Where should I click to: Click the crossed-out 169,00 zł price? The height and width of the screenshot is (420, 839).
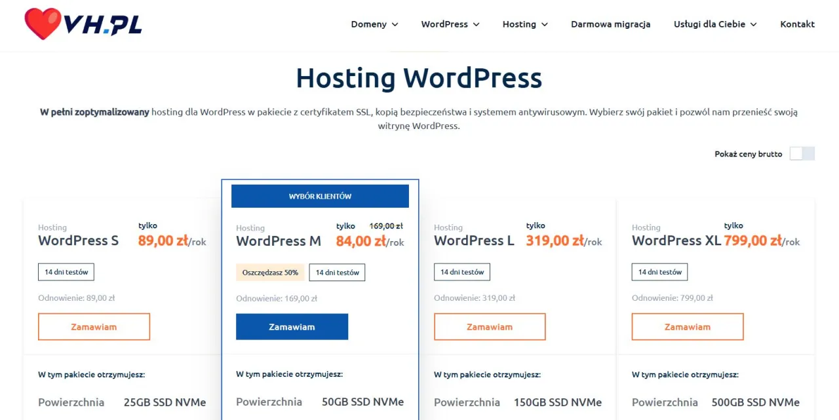click(x=386, y=225)
